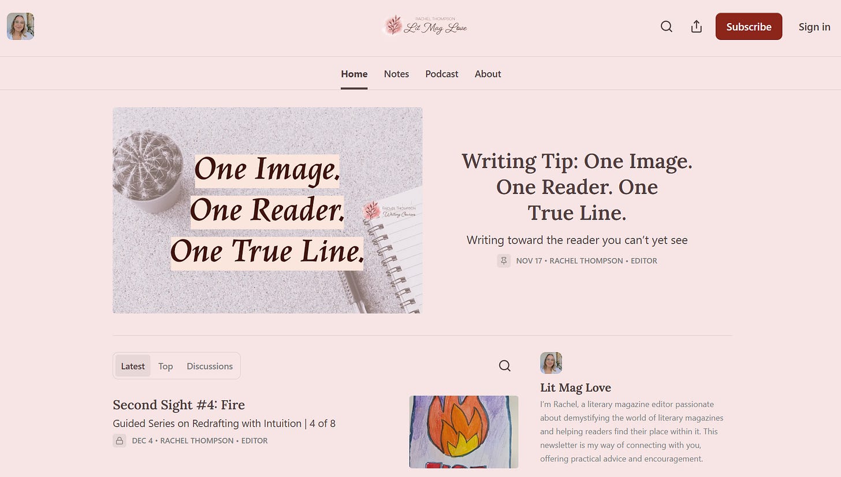Click Sign in
Image resolution: width=841 pixels, height=477 pixels.
pos(814,27)
